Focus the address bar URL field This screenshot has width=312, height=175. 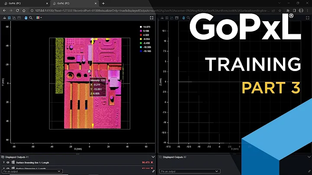point(152,10)
